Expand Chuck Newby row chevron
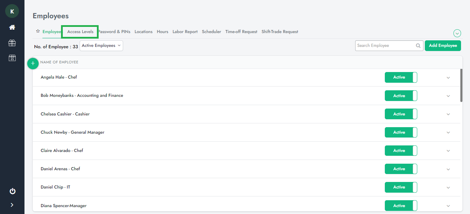Viewport: 470px width, 214px height. (x=448, y=133)
